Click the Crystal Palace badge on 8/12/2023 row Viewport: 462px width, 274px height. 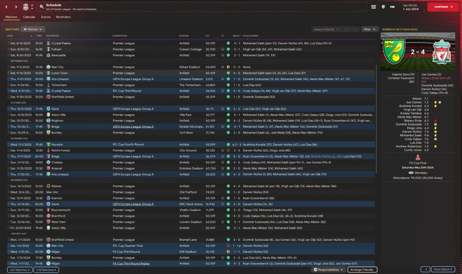(48, 43)
